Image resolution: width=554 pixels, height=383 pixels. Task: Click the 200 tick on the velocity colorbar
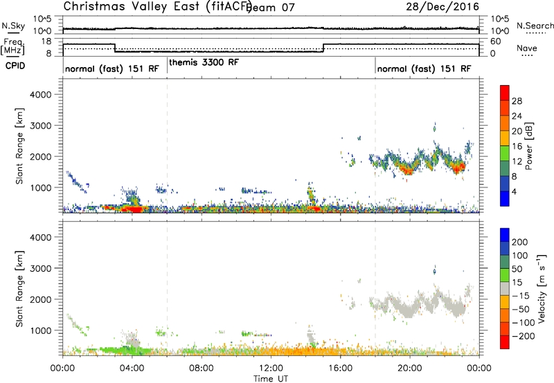point(520,242)
